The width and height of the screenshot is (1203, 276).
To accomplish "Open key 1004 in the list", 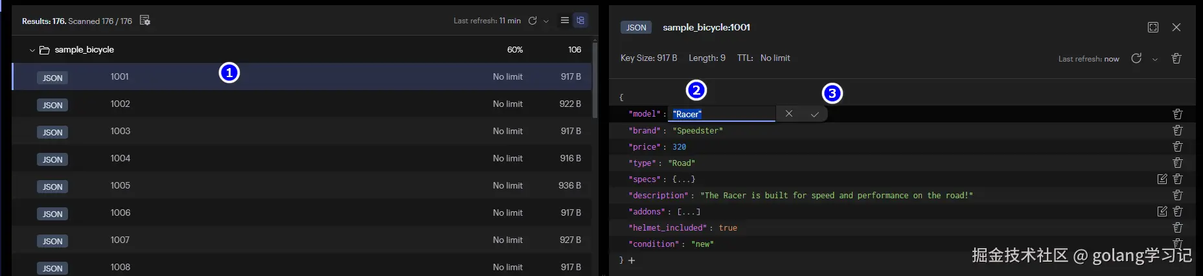I will coord(301,158).
